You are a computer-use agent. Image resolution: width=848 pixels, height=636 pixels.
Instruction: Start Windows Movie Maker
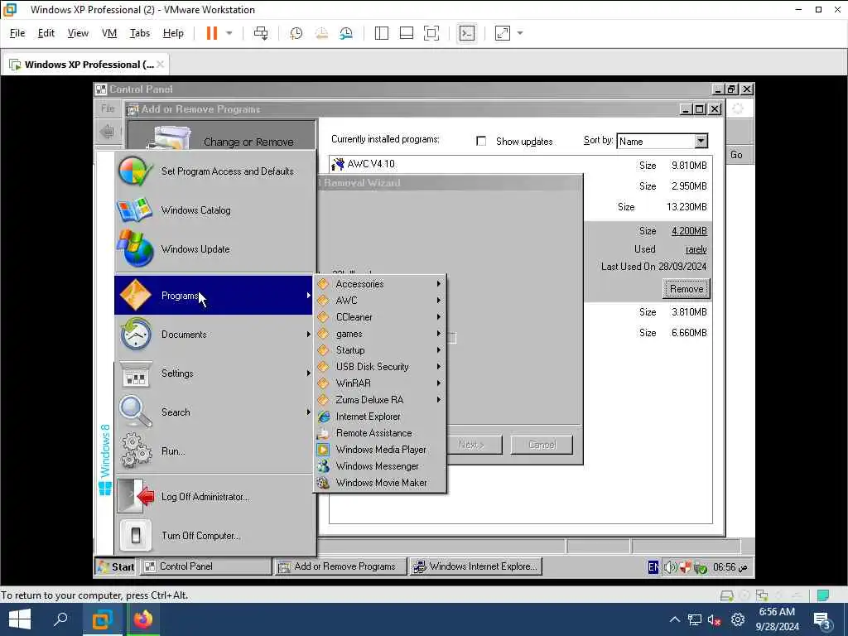(380, 483)
